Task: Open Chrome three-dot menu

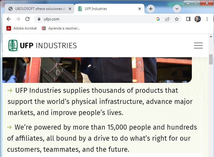Action: pos(207,19)
